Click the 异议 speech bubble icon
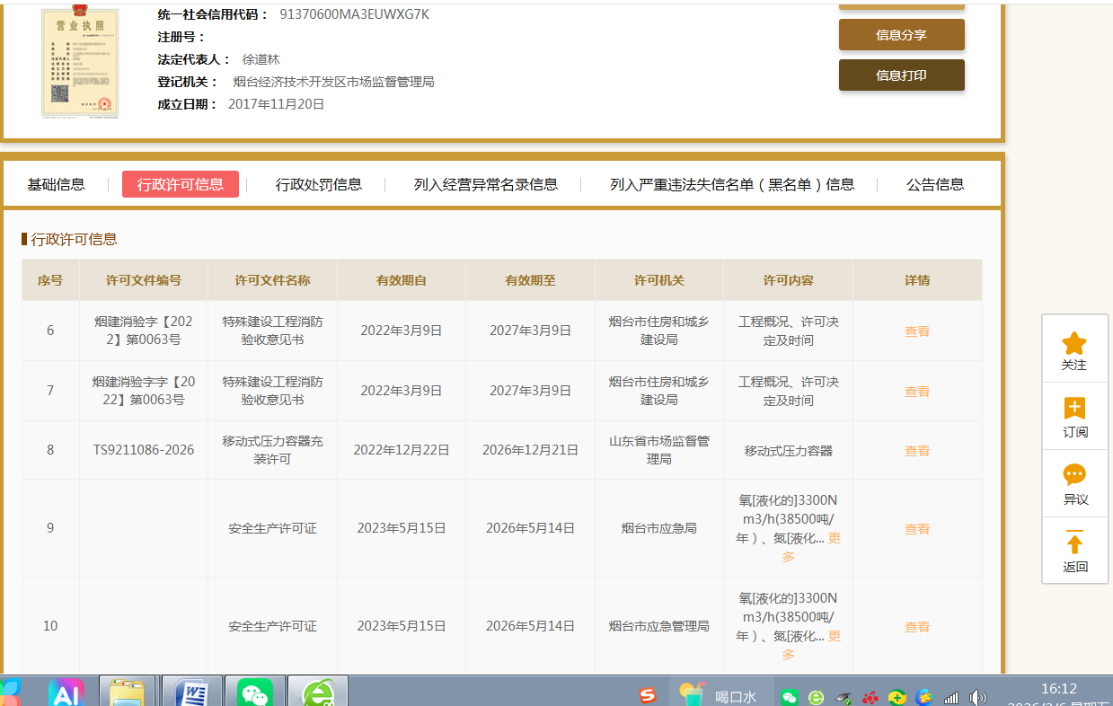Image resolution: width=1113 pixels, height=706 pixels. [1074, 475]
